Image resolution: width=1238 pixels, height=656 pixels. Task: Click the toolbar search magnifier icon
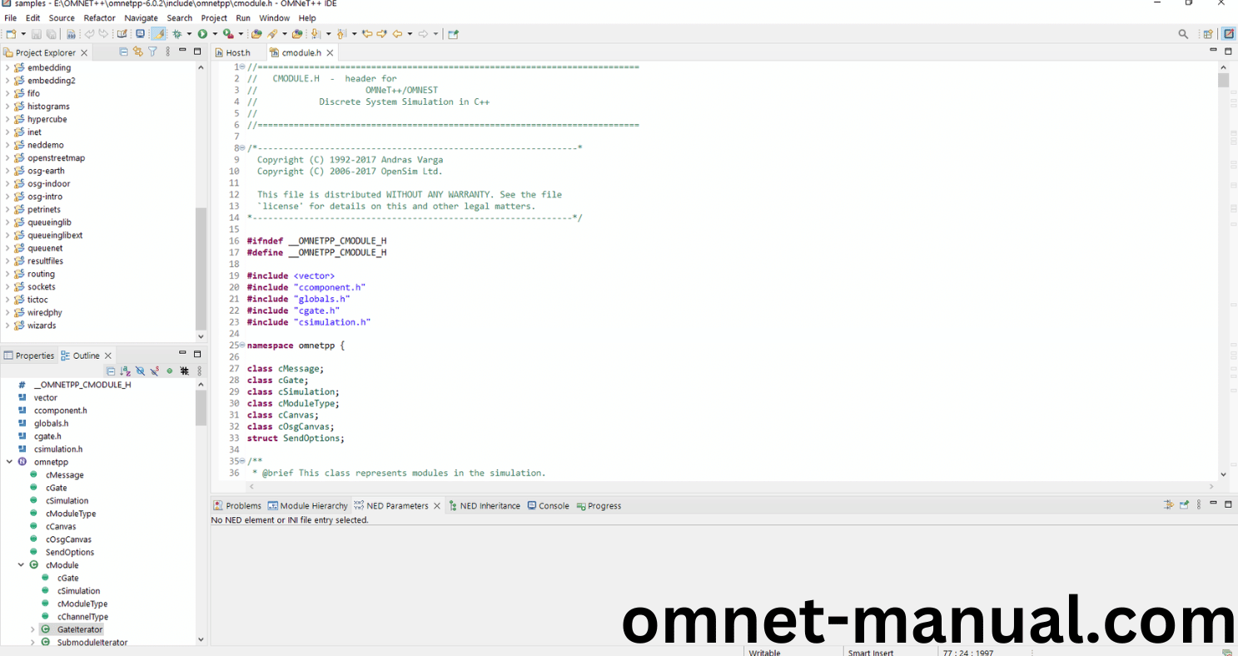click(1183, 34)
